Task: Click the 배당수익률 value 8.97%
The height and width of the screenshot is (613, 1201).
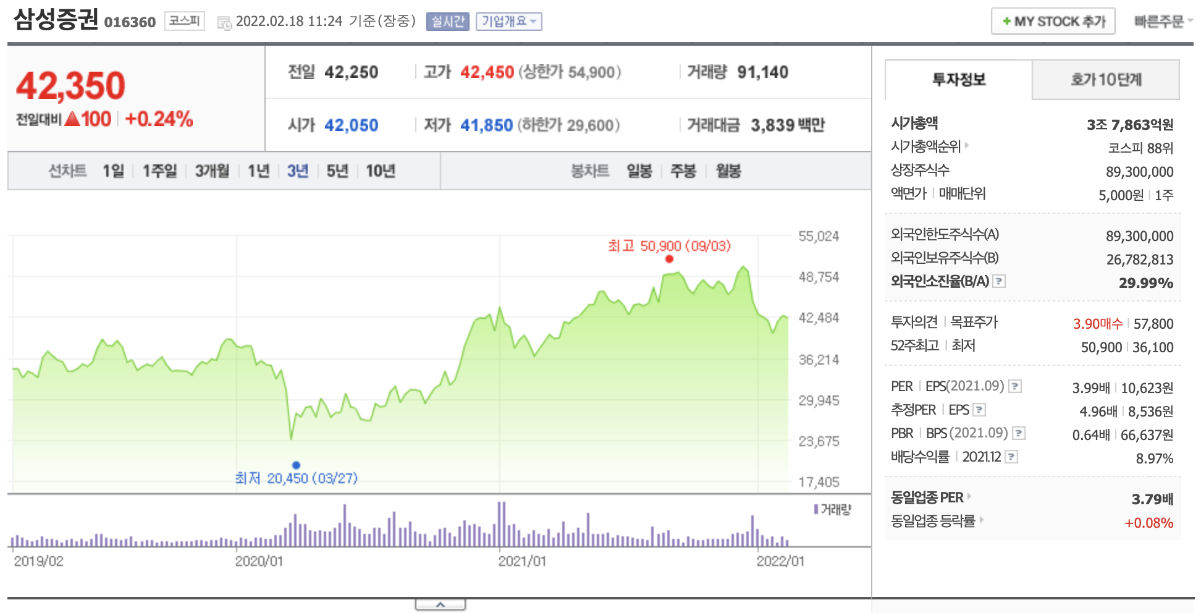Action: (1154, 459)
